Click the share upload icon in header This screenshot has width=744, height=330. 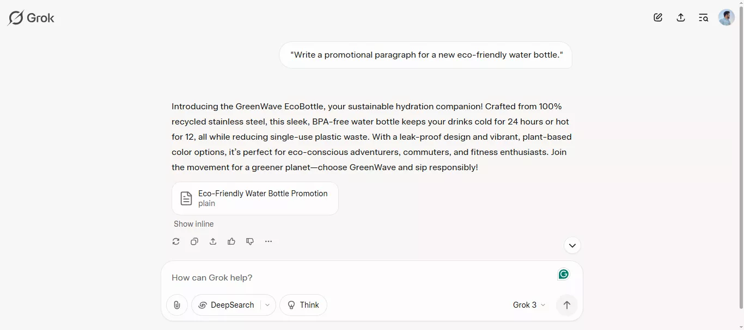[681, 17]
